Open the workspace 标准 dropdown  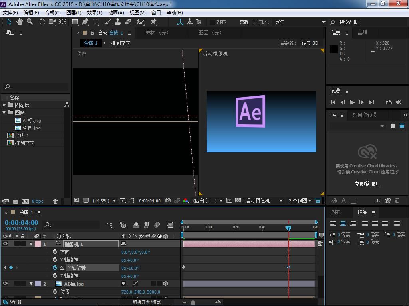pyautogui.click(x=300, y=22)
